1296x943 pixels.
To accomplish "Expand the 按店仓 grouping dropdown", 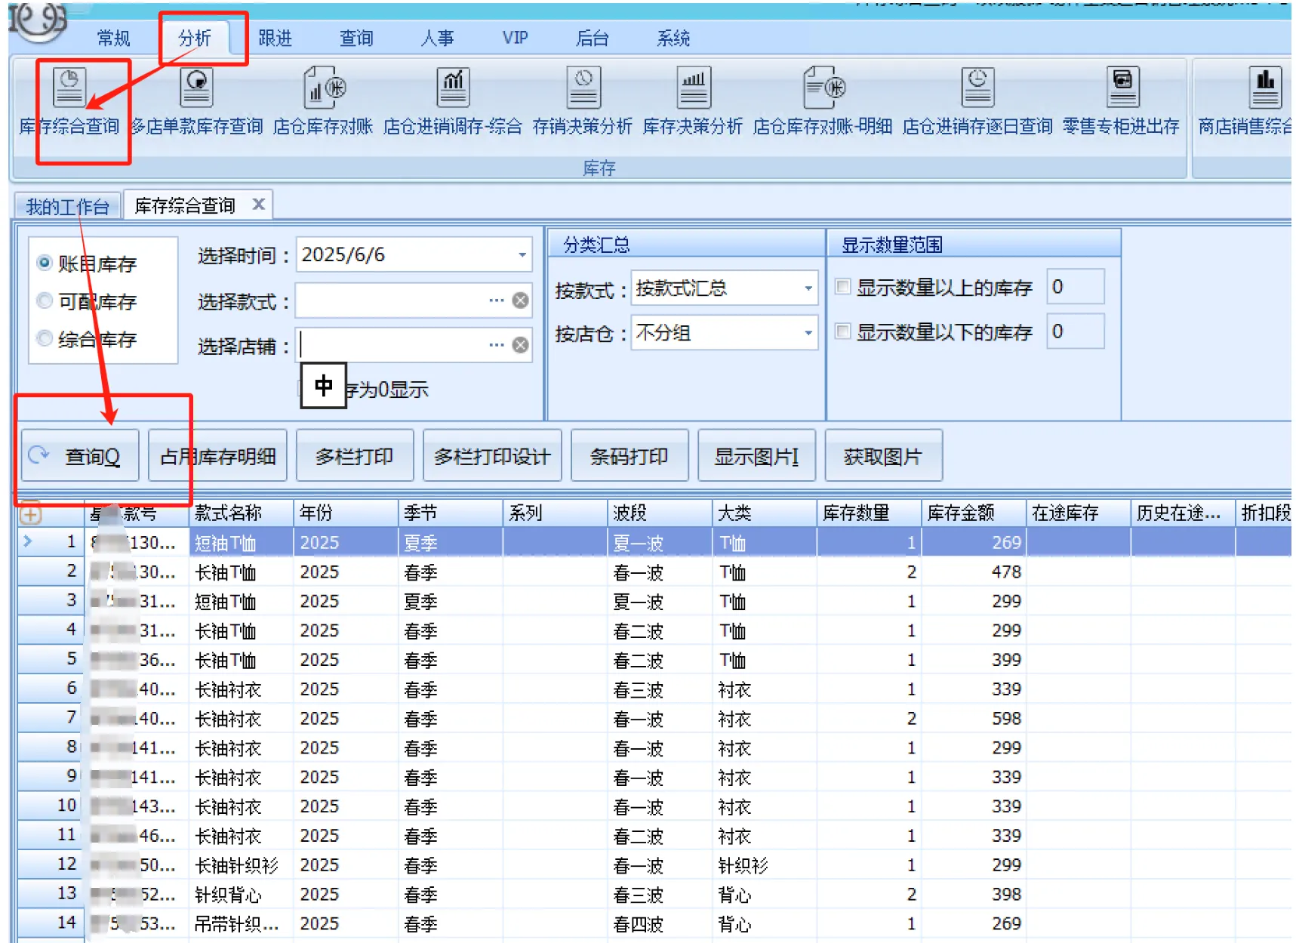I will 808,333.
